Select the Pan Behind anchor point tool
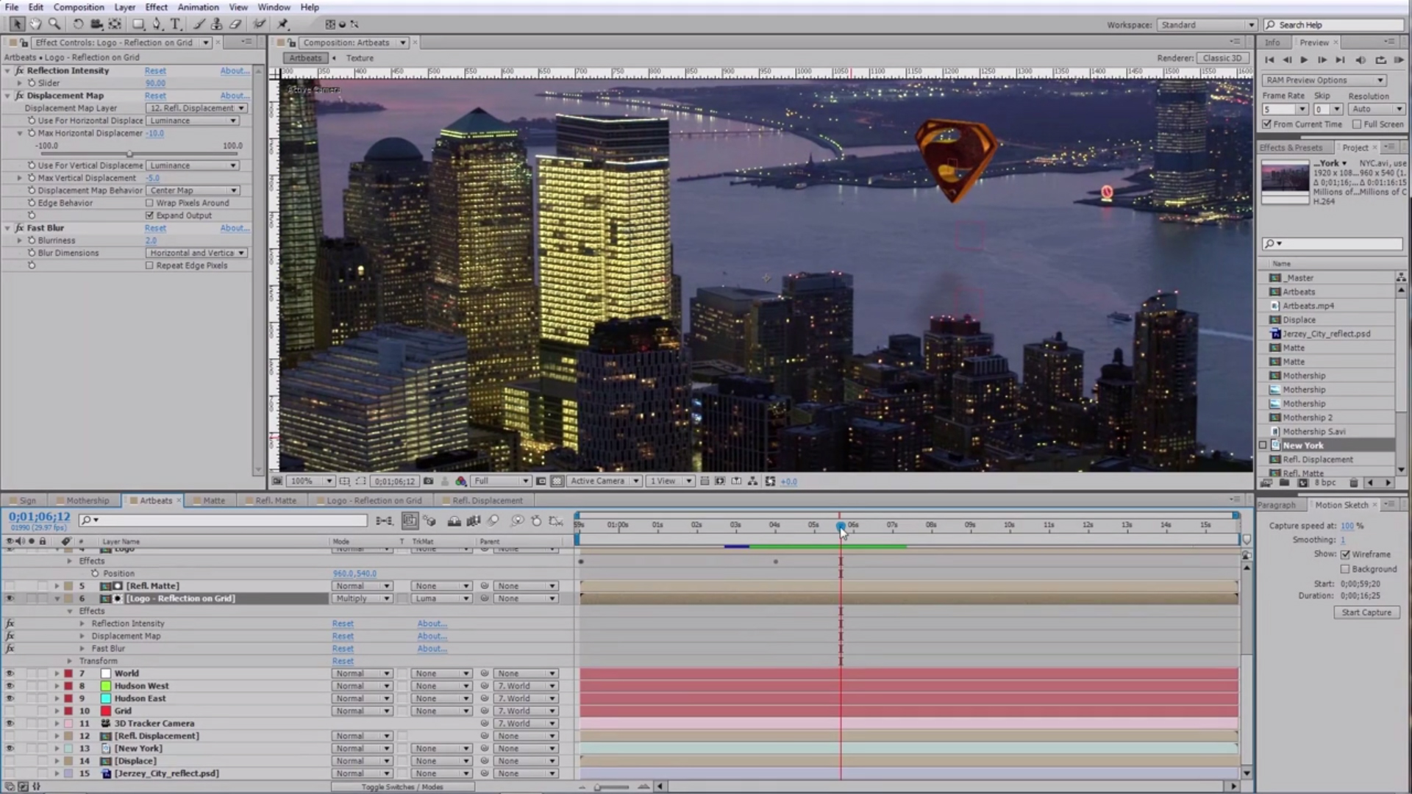Screen dimensions: 1412x794 coord(115,24)
